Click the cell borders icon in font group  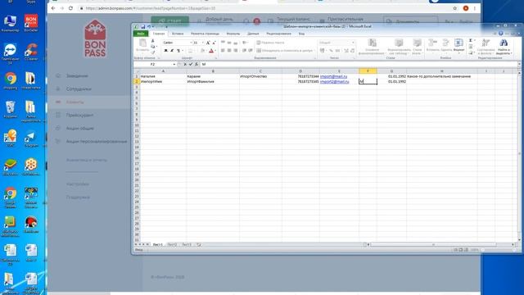190,51
